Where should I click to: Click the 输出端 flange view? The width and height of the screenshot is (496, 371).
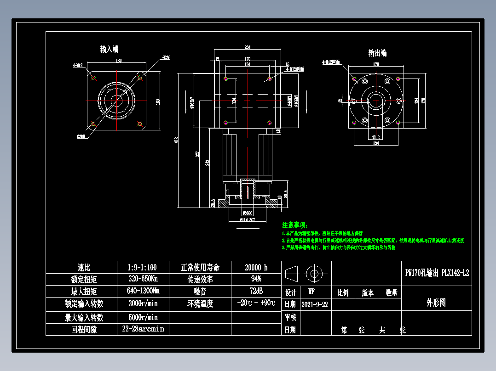[x=376, y=101]
